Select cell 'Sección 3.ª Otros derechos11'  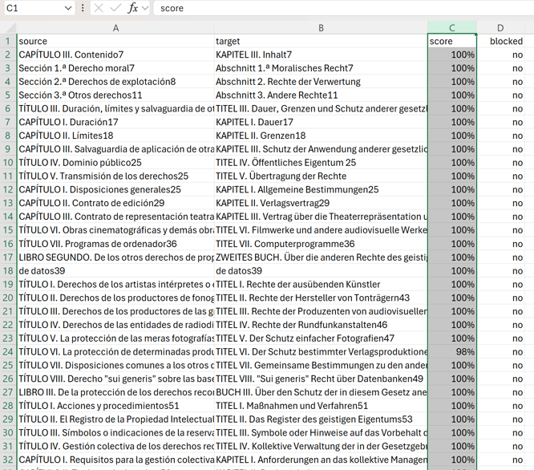(x=115, y=95)
